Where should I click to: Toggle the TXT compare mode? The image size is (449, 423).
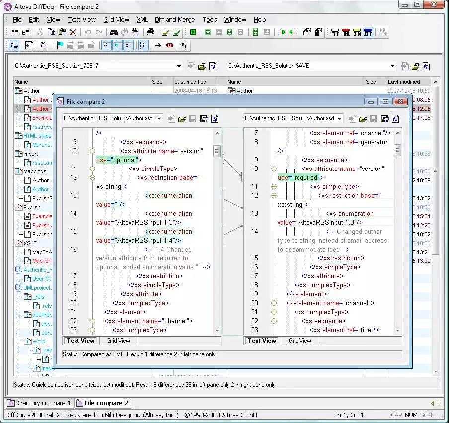tap(335, 32)
